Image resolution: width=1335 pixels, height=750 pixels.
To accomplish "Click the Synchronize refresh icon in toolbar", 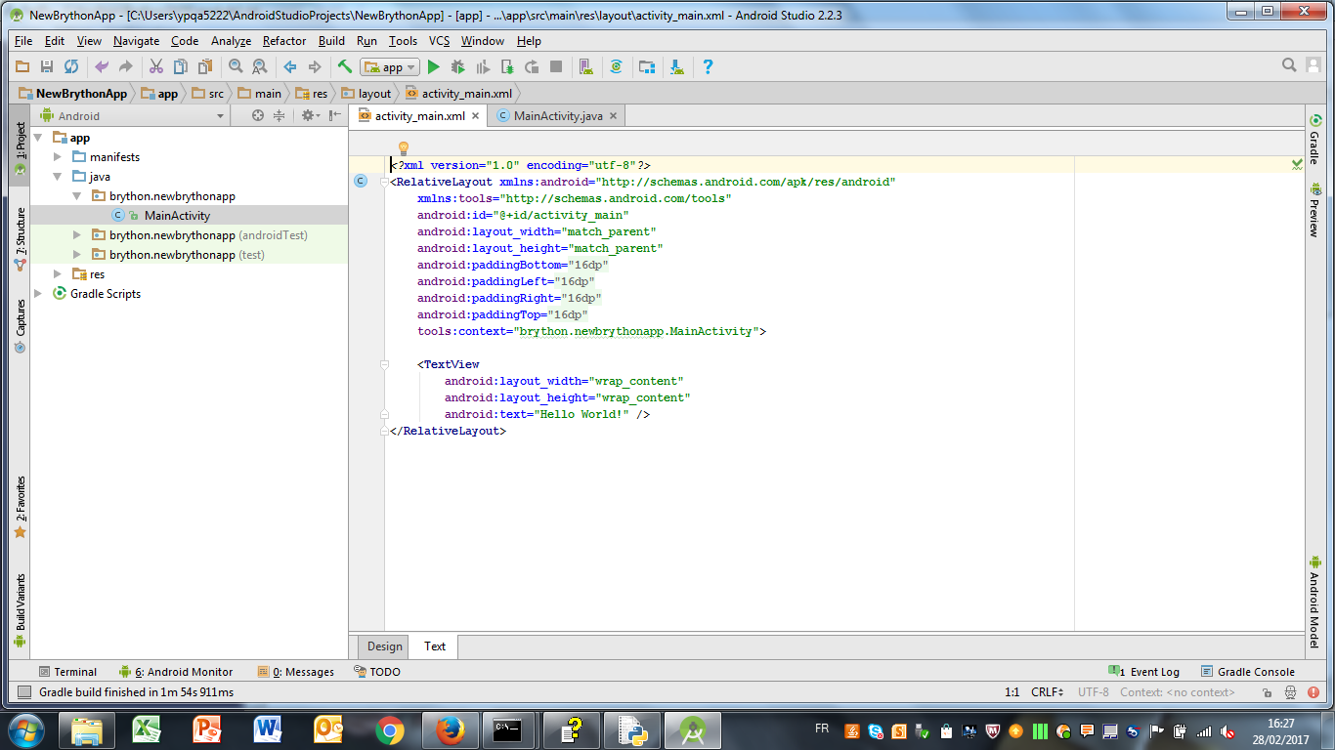I will click(70, 67).
